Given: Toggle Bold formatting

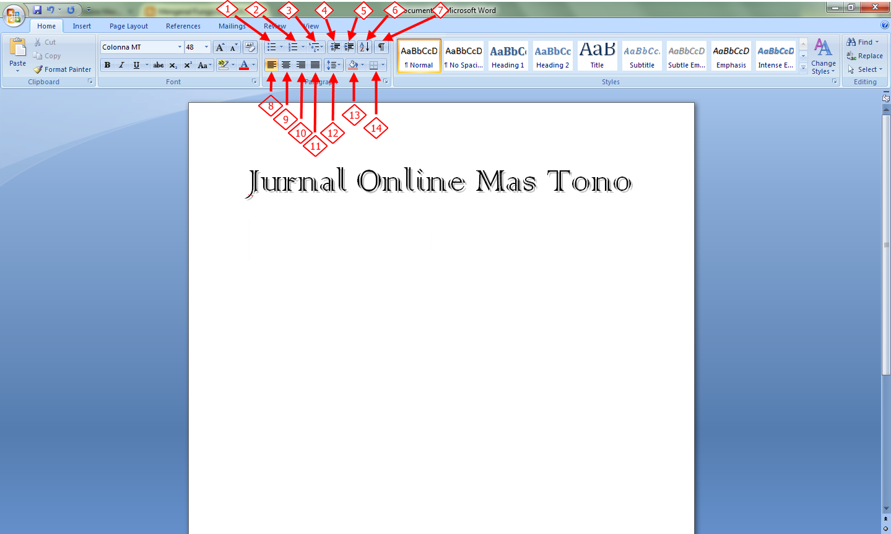Looking at the screenshot, I should pyautogui.click(x=107, y=65).
